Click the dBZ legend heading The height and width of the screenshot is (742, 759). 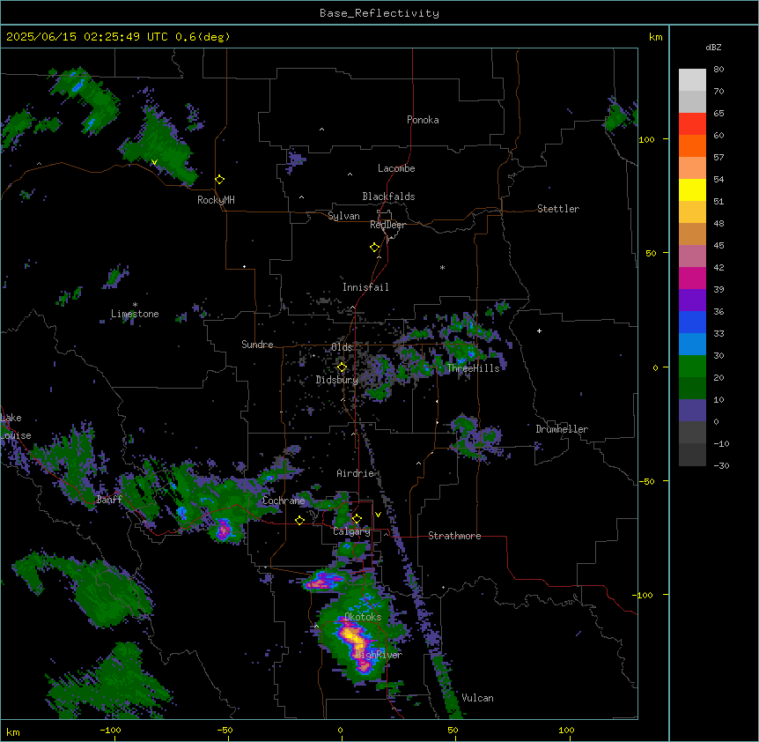point(713,47)
